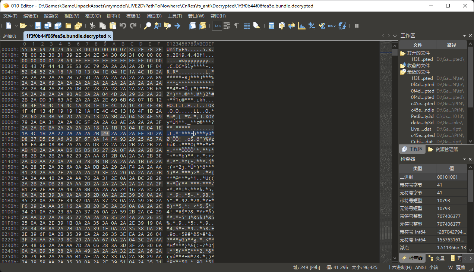474x272 pixels.
Task: Select the 检查器 bottom tab
Action: click(412, 258)
